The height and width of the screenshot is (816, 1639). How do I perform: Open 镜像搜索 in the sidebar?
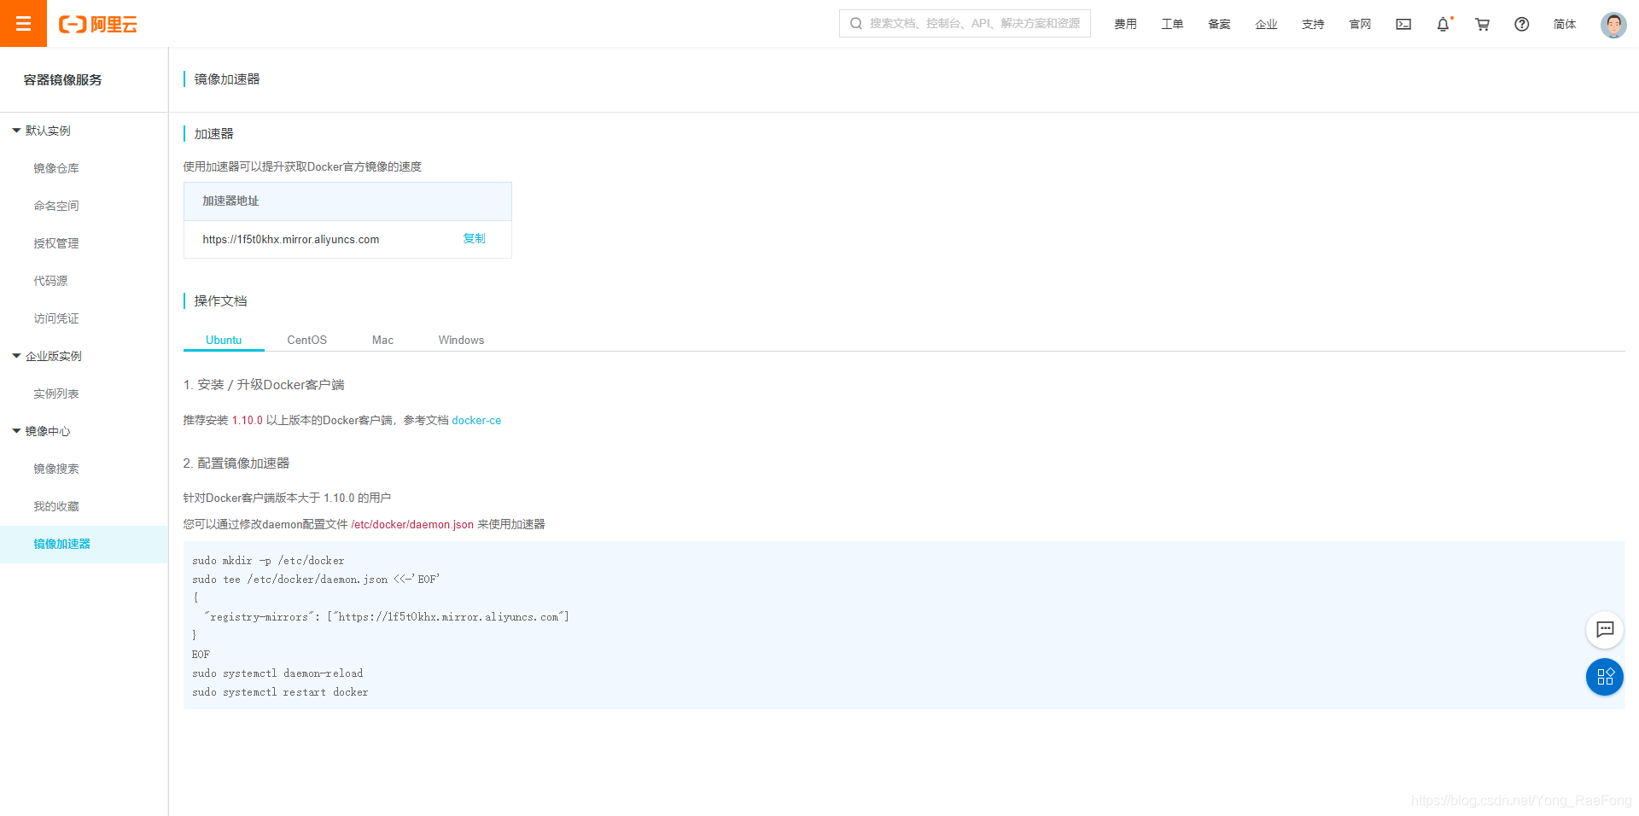click(56, 469)
